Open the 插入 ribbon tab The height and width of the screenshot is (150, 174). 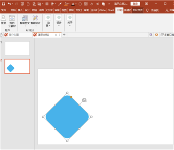click(20, 10)
